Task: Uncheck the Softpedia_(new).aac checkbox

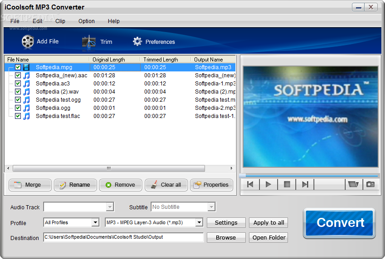Action: [18, 75]
